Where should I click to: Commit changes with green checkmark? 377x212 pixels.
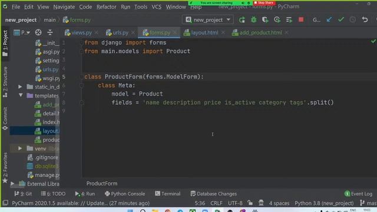pos(341,19)
